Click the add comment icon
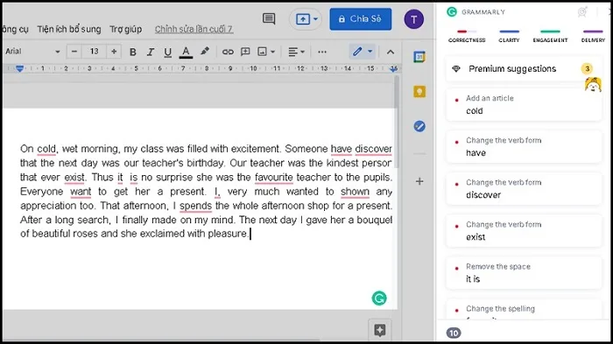 245,52
